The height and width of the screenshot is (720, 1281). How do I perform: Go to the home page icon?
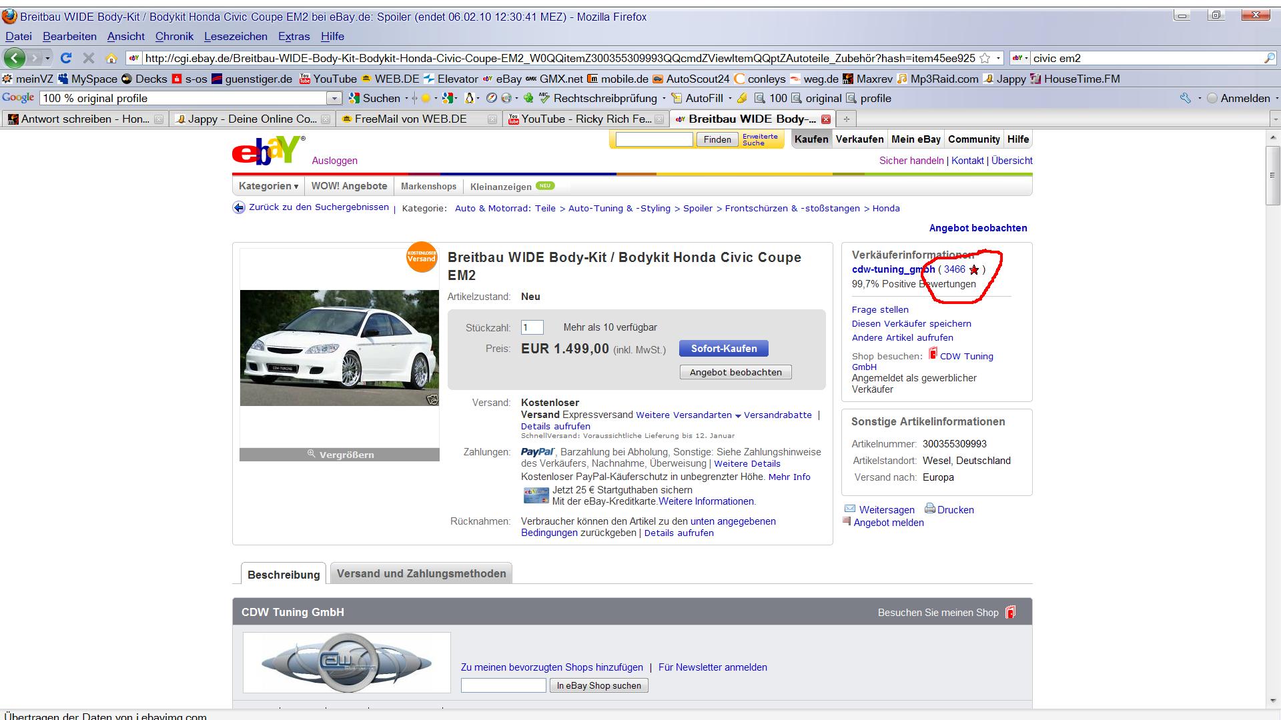click(111, 58)
